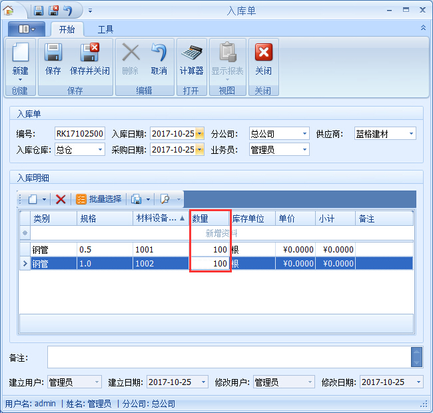The height and width of the screenshot is (413, 433).
Task: Edit the 编号 field RK17102500
Action: point(80,134)
